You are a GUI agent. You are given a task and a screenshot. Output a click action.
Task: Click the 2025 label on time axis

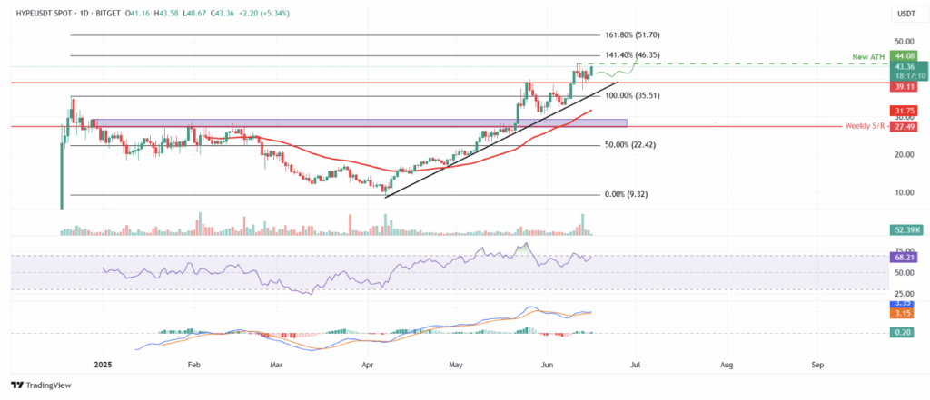coord(104,366)
